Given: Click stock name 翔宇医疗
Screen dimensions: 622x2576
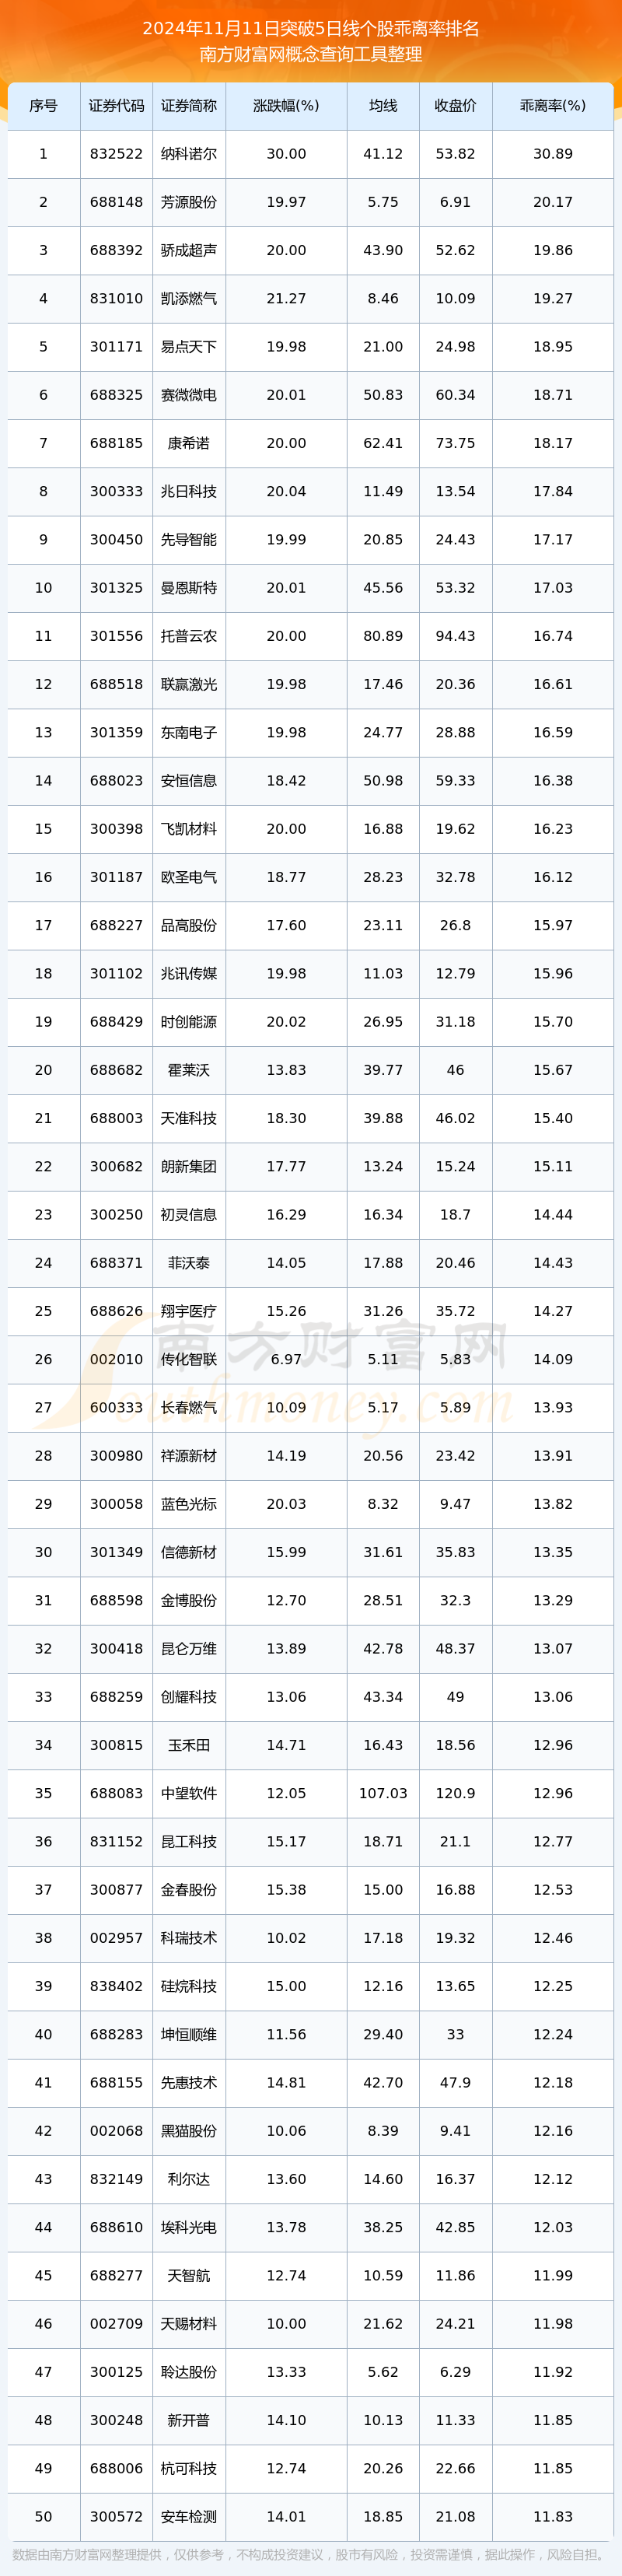Looking at the screenshot, I should 189,1311.
